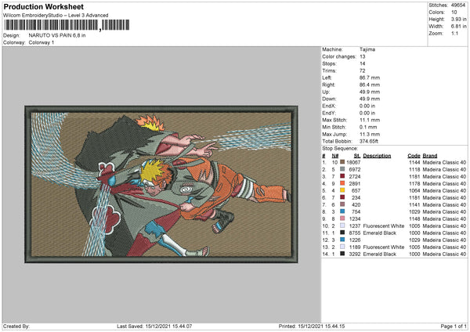Click 'Printed: 15/12/2021 15.44.15' footer text
The height and width of the screenshot is (332, 470).
point(312,327)
